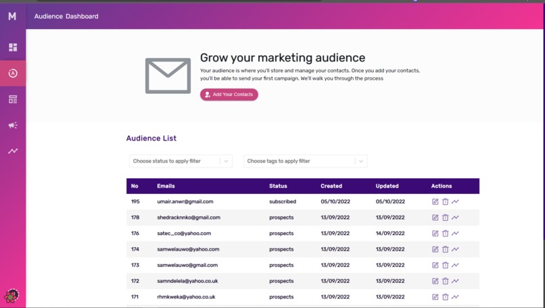View stats for samwelauwo@gmail.com

tap(455, 265)
